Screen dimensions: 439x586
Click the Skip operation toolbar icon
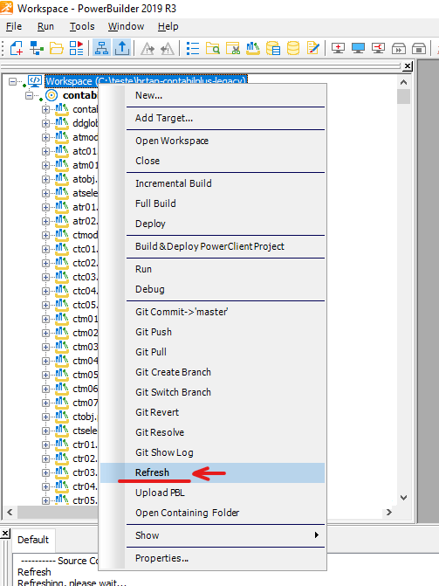tap(399, 49)
